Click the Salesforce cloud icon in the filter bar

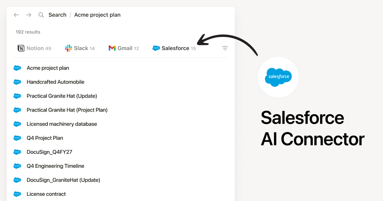point(156,48)
